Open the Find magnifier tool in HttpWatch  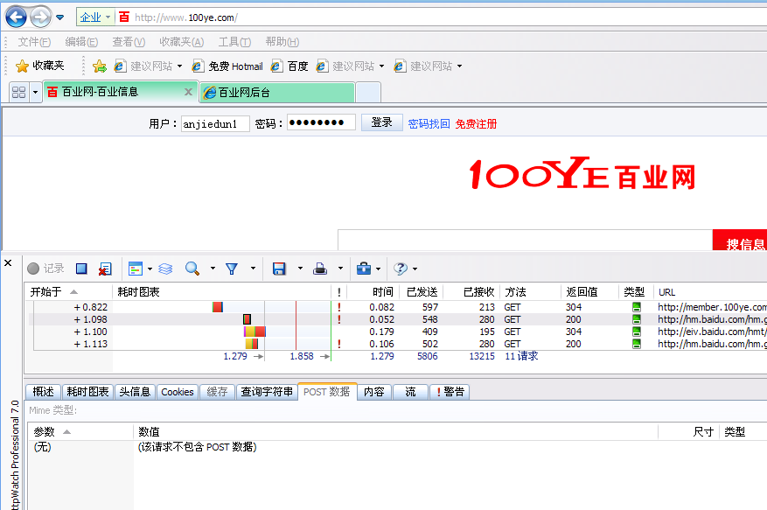coord(192,269)
